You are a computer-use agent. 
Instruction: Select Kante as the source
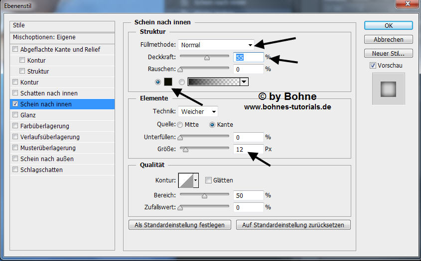(x=212, y=125)
